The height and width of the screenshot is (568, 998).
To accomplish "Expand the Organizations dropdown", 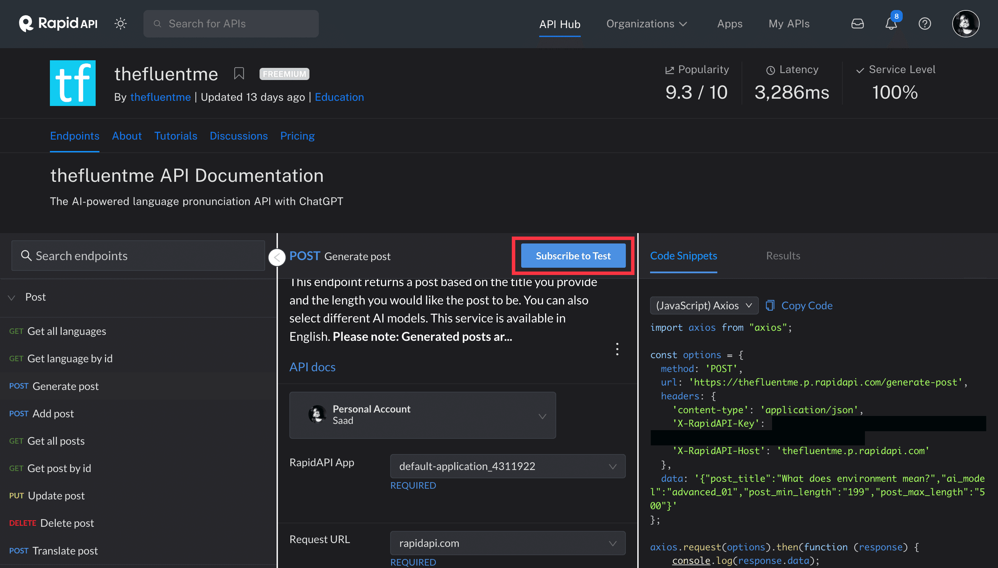I will (x=646, y=24).
